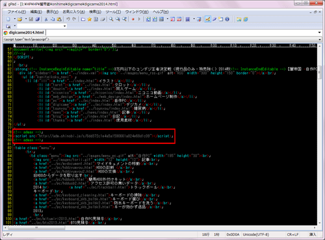Click the yellow star favorites icon

(90, 19)
